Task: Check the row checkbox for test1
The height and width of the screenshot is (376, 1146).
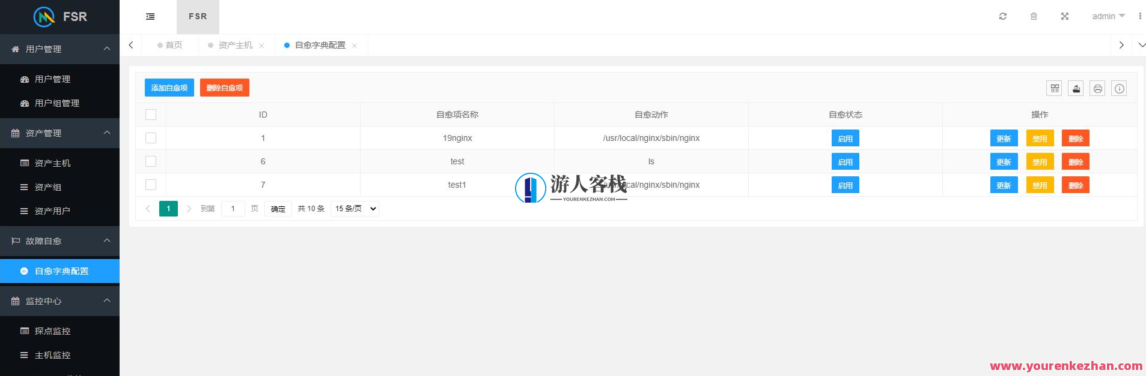Action: pyautogui.click(x=151, y=185)
